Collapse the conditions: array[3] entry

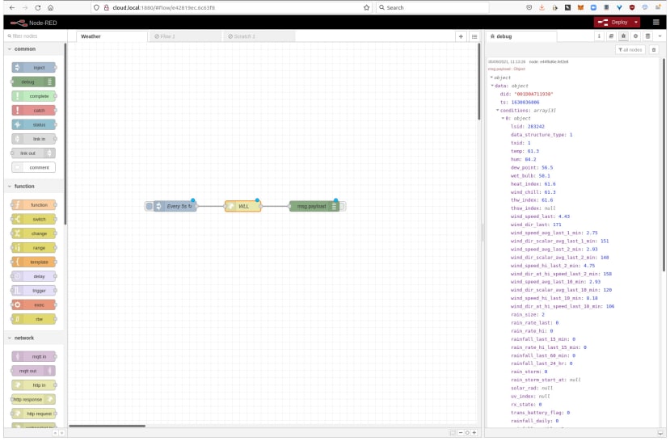(x=497, y=110)
